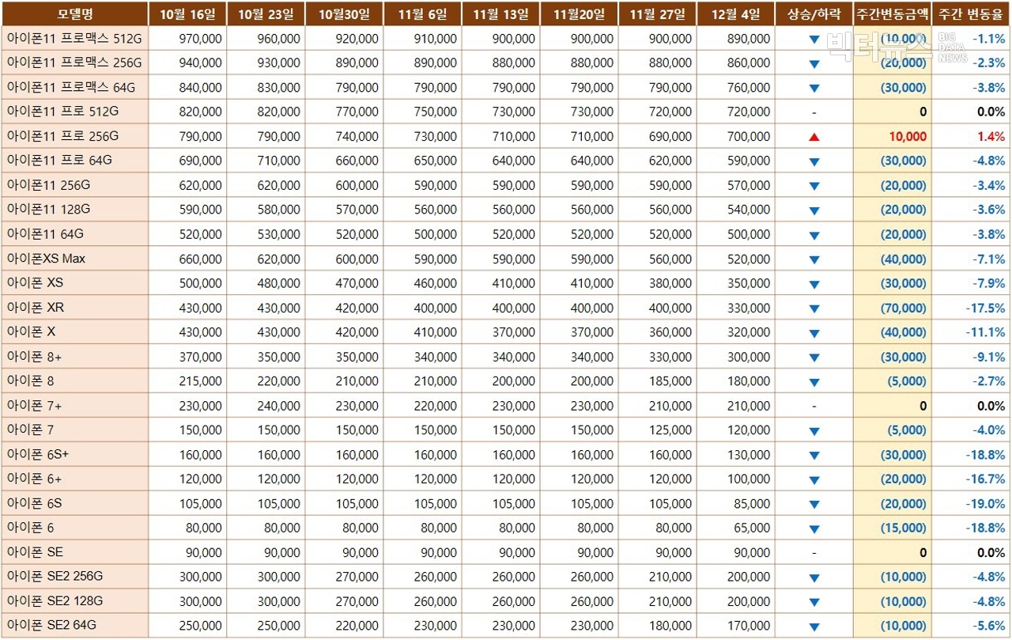Click the model name 아이폰 SE
The width and height of the screenshot is (1012, 640).
(x=35, y=551)
